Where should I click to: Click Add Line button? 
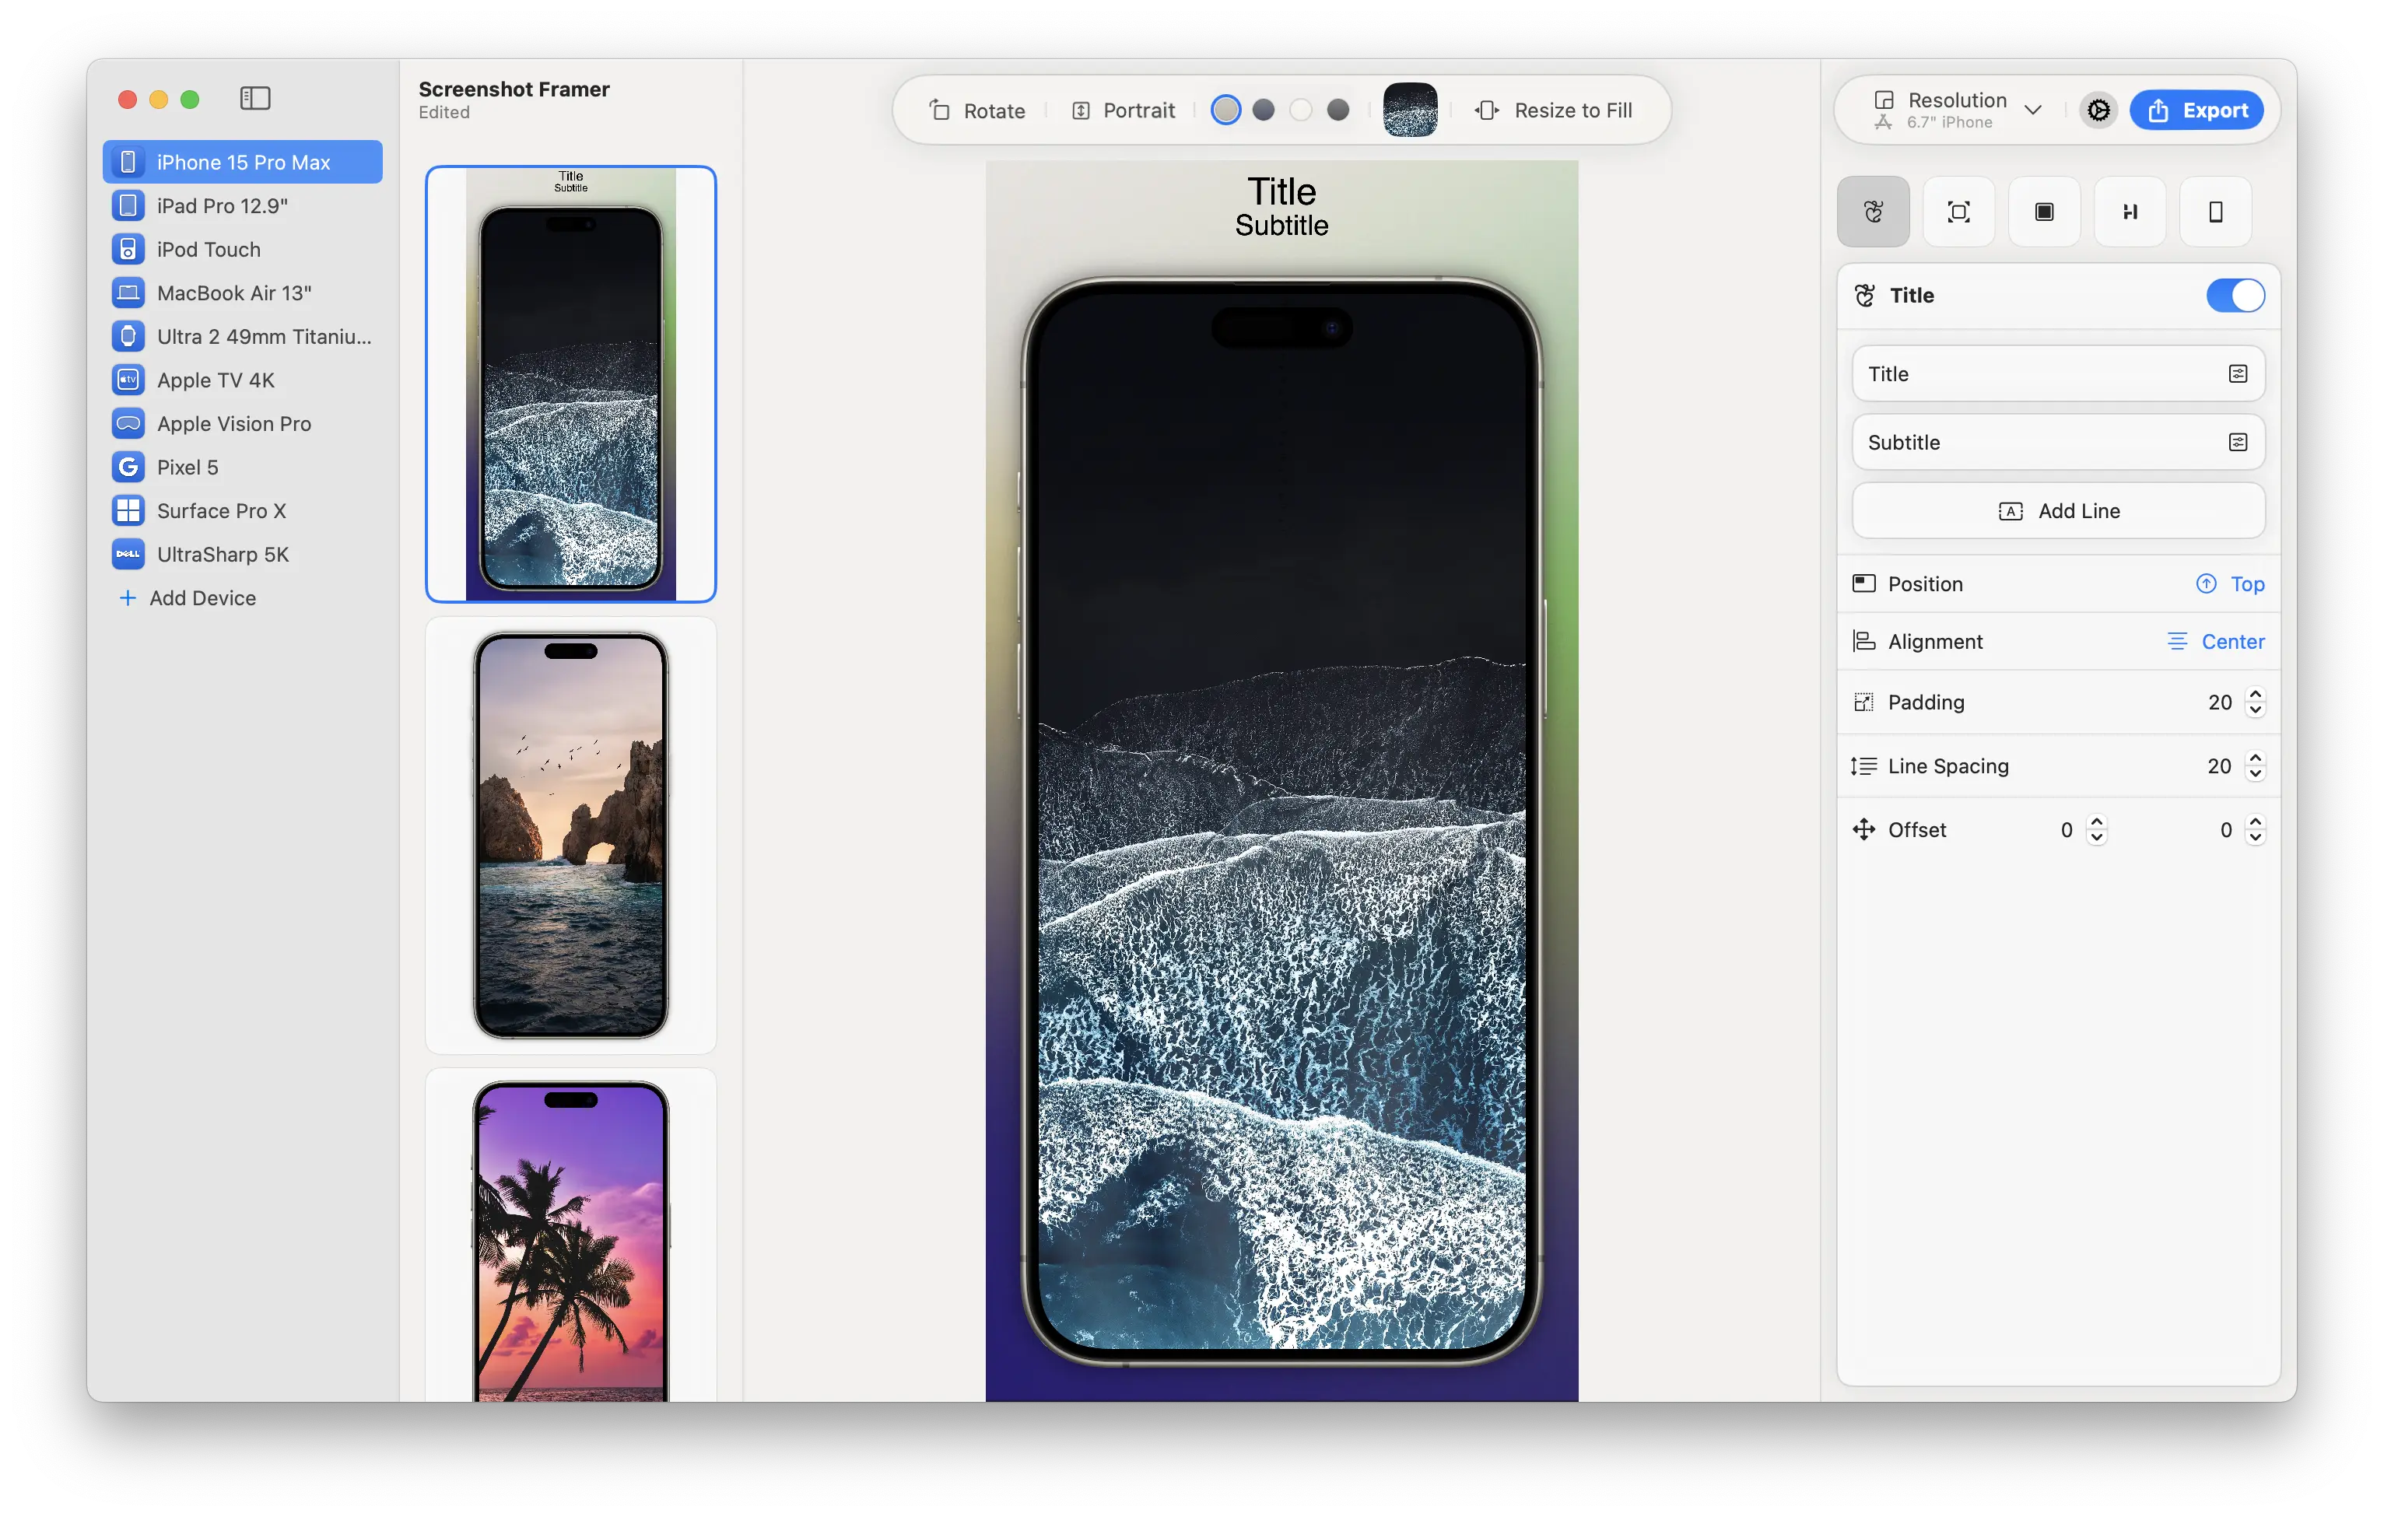point(2058,510)
